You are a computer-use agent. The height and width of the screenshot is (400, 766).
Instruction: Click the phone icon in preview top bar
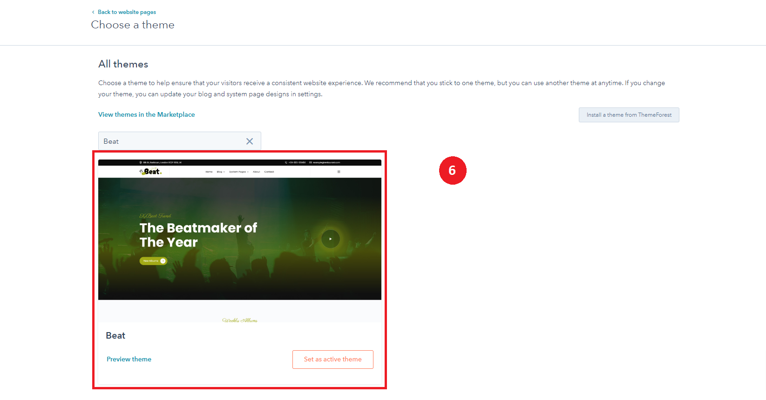tap(286, 163)
